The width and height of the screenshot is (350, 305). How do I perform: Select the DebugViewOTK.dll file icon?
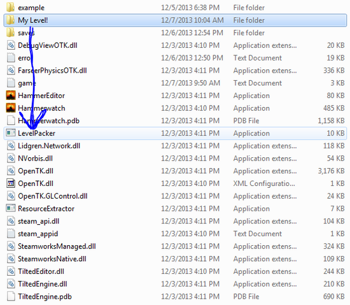(x=10, y=45)
